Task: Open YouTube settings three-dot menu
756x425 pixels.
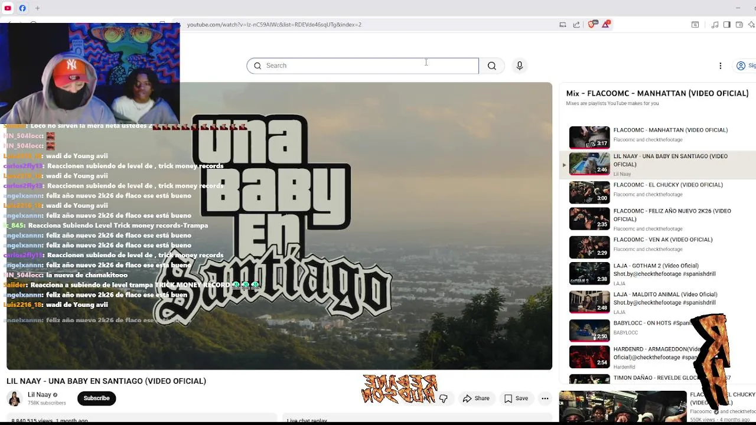Action: tap(721, 66)
